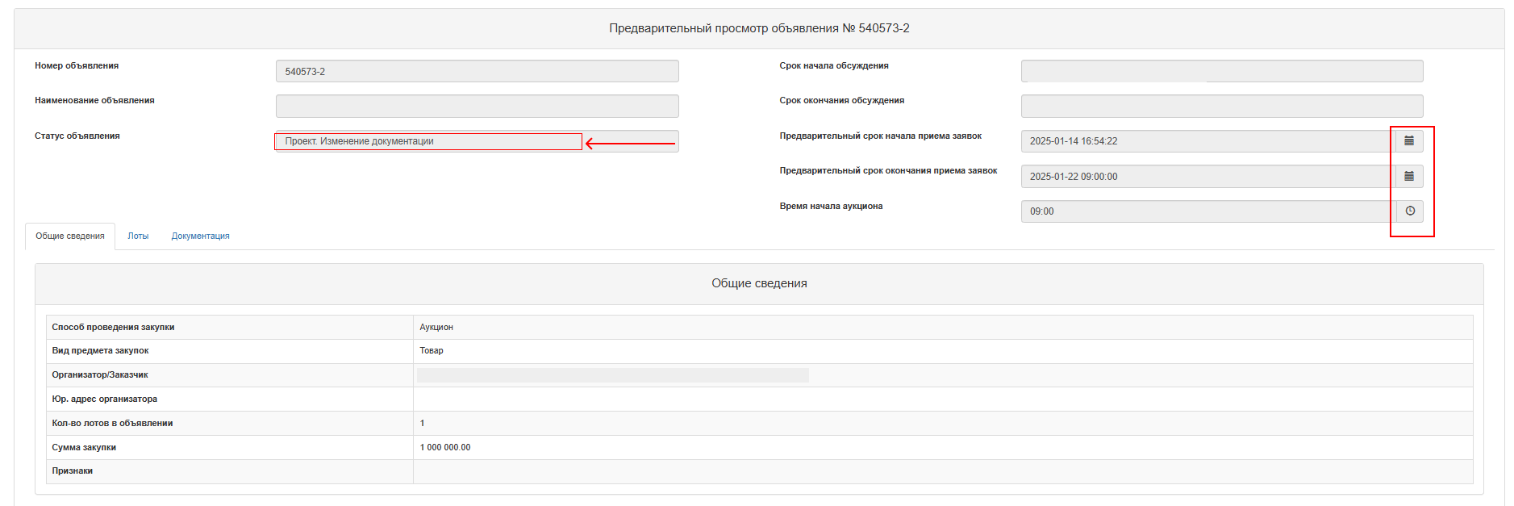Click the Товар value in the subject type row
Image resolution: width=1514 pixels, height=506 pixels.
pyautogui.click(x=432, y=351)
